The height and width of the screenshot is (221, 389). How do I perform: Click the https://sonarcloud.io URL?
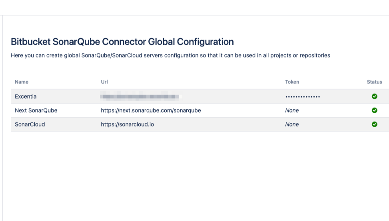[127, 124]
